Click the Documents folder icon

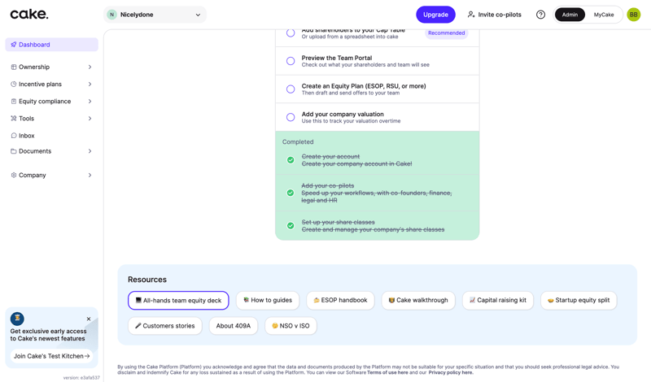click(x=14, y=151)
